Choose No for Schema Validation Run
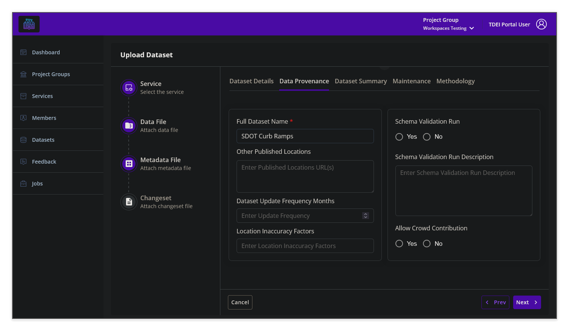This screenshot has height=331, width=569. click(x=427, y=137)
